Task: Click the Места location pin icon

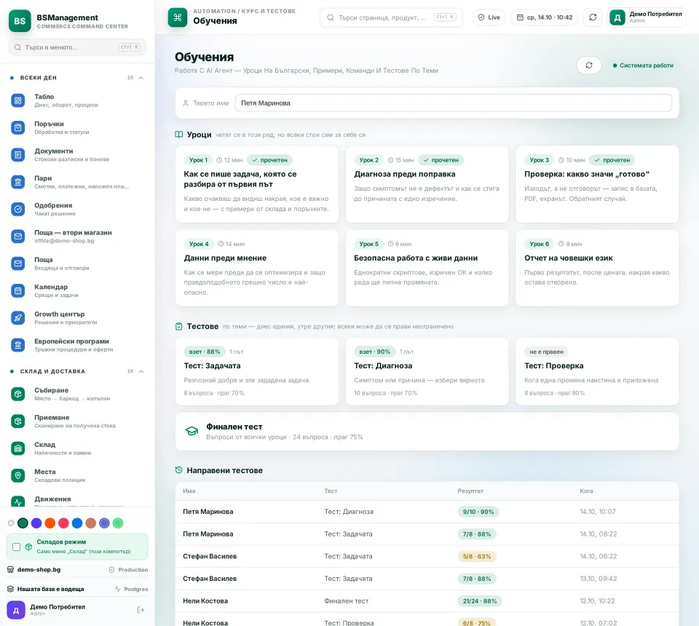Action: [x=17, y=475]
